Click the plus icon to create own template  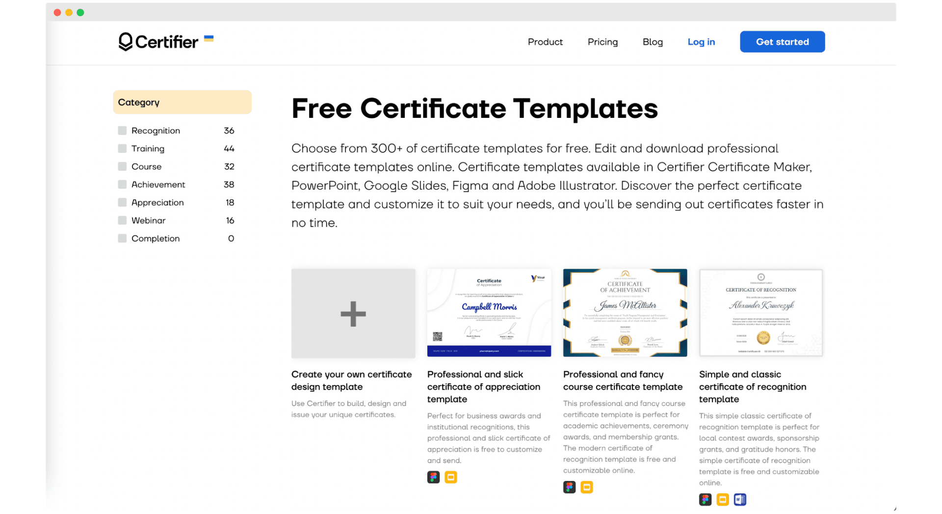click(x=353, y=314)
